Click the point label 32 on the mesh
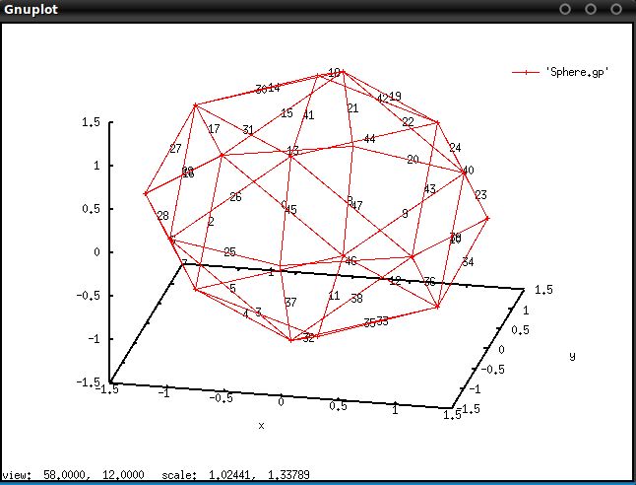 coord(309,339)
